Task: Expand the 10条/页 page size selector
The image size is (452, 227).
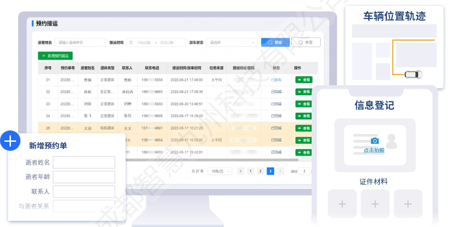Action: click(x=219, y=171)
